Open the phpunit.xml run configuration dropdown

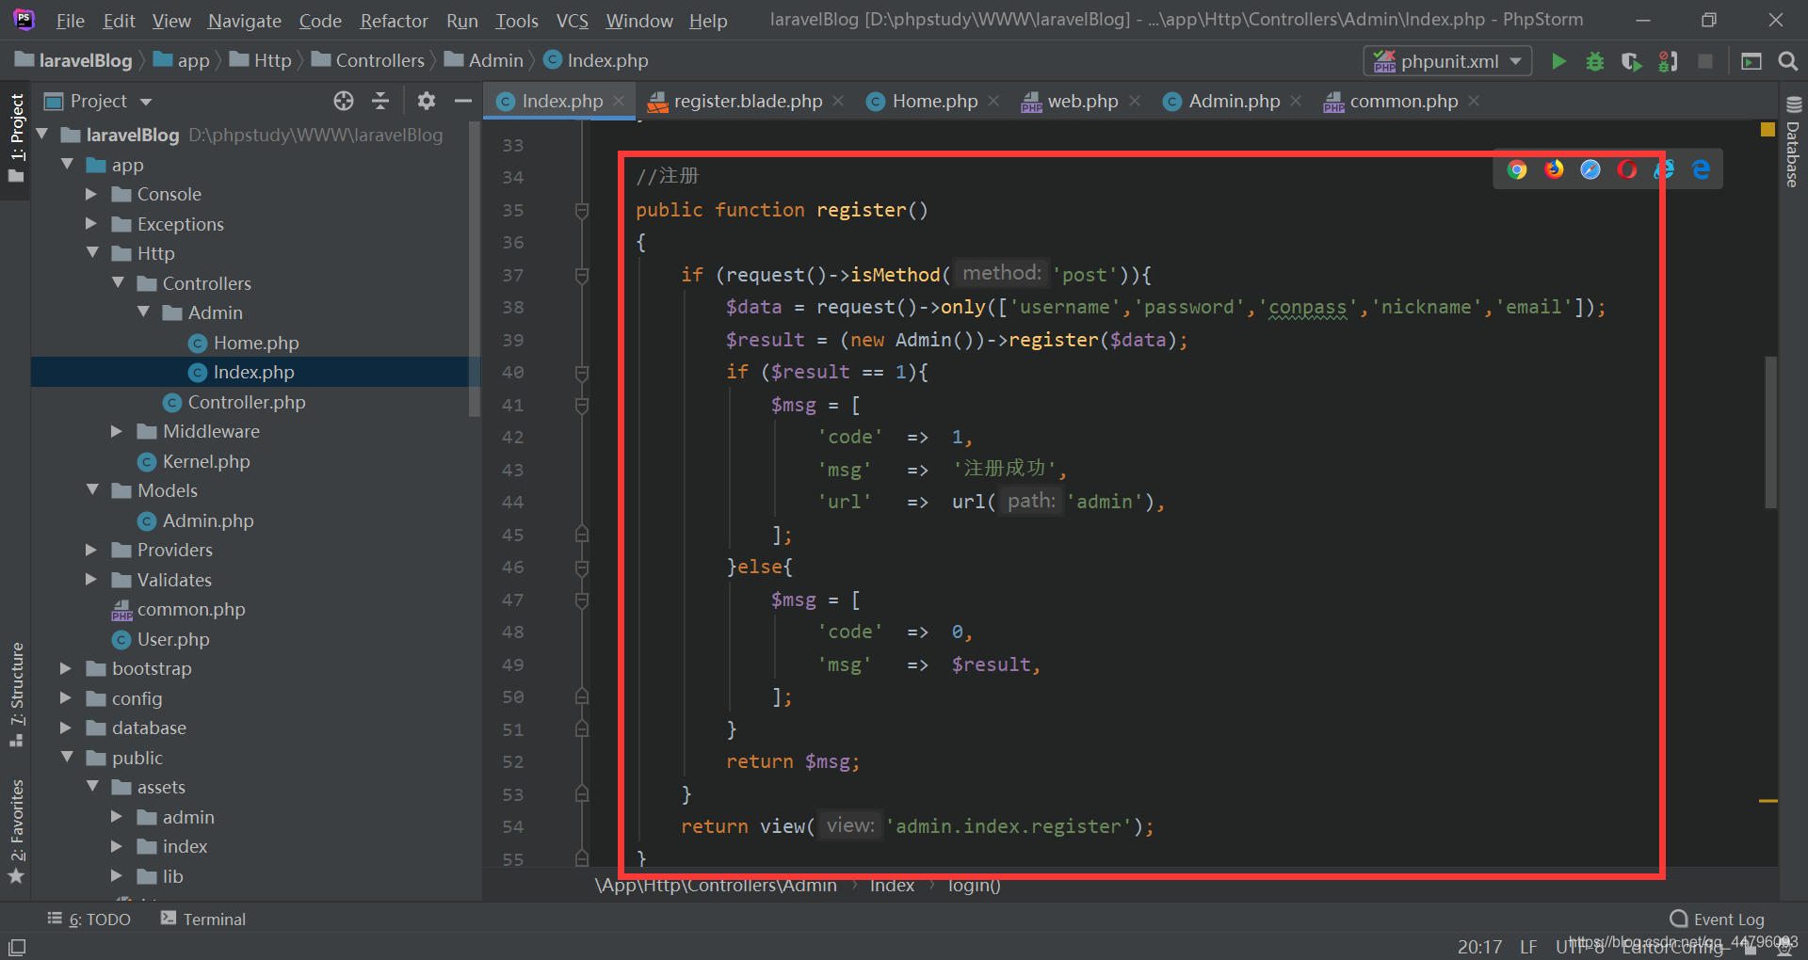tap(1447, 61)
